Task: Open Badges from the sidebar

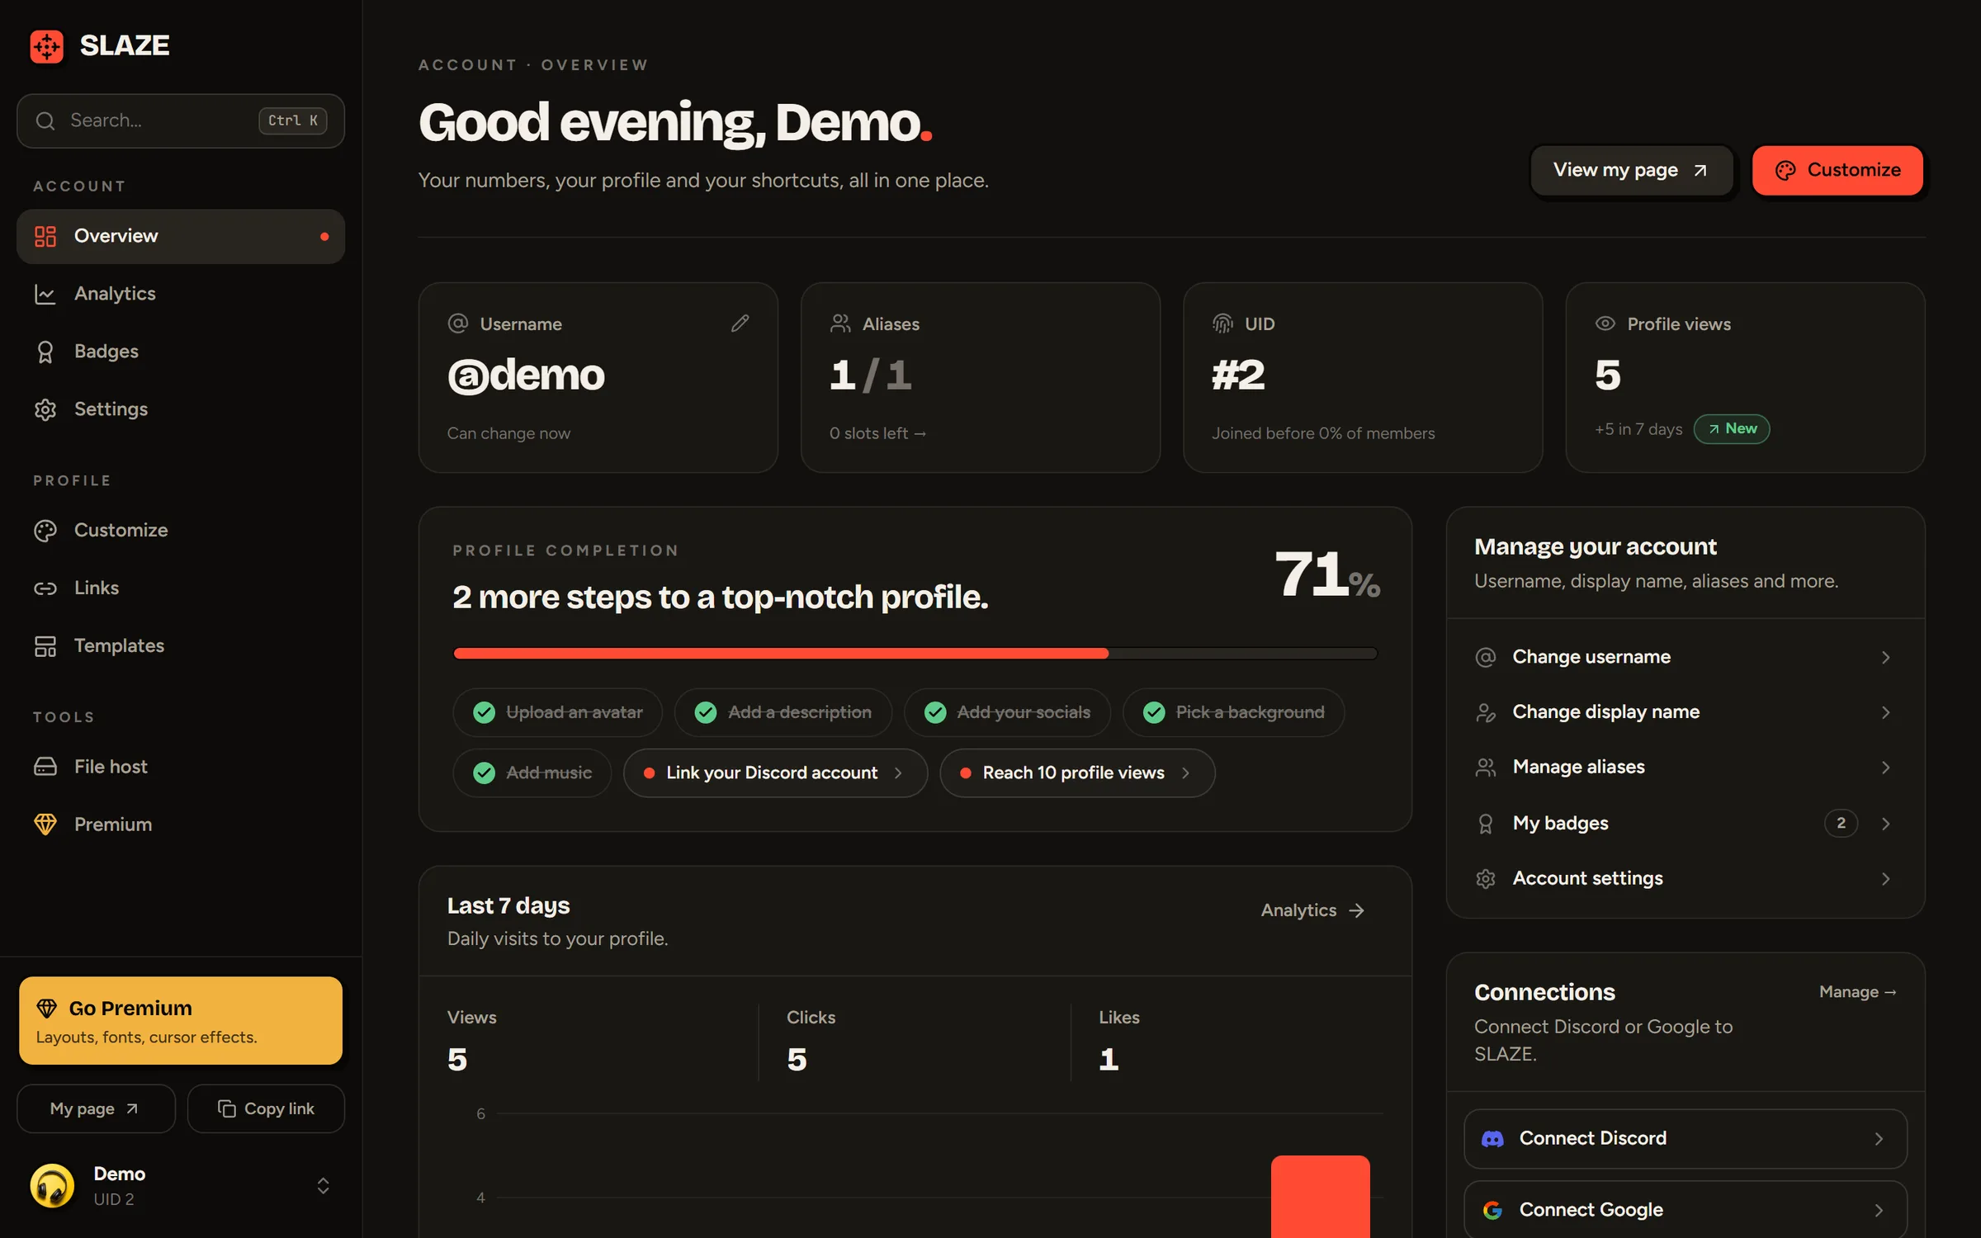Action: coord(181,352)
